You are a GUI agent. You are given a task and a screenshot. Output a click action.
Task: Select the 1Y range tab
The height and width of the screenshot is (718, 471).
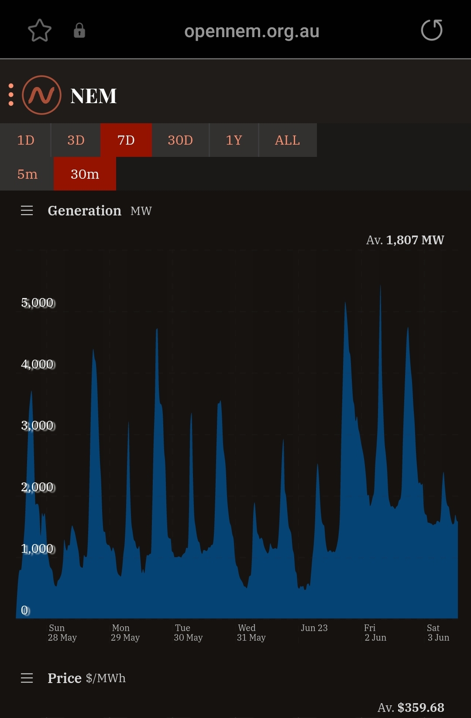point(234,140)
